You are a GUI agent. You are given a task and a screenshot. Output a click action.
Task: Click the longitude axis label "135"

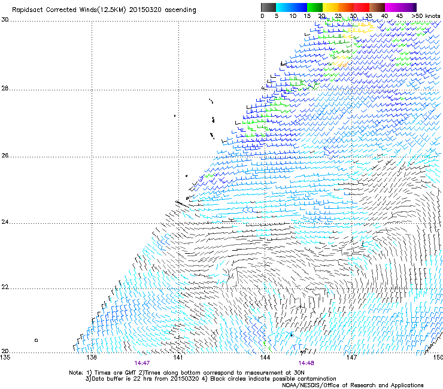tap(5, 357)
